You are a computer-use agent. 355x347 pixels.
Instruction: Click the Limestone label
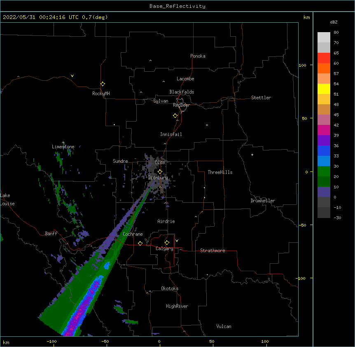[63, 147]
